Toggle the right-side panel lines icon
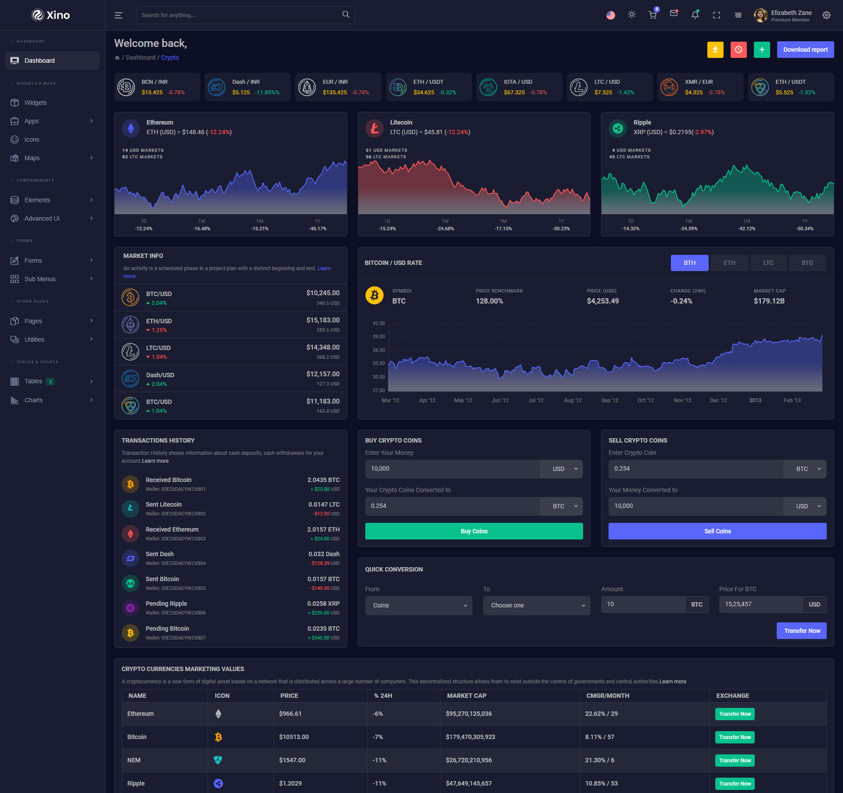Screen dimensions: 843x793 (738, 15)
